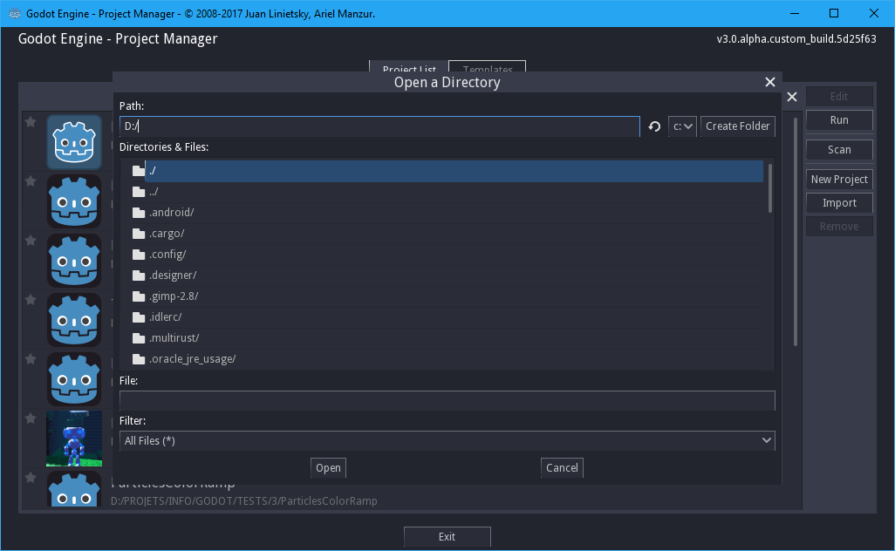Click the folder icon beside .android/
This screenshot has height=551, width=895.
[139, 213]
